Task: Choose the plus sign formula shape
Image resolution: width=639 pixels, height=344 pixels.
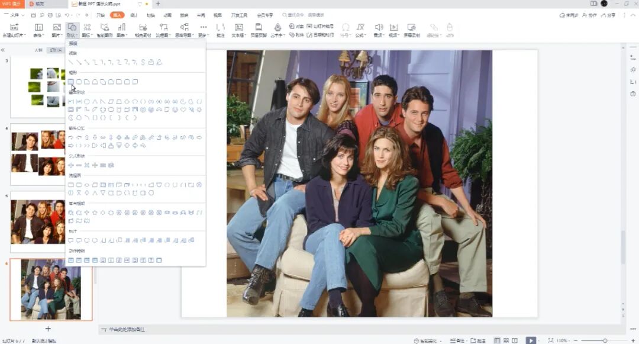Action: pyautogui.click(x=71, y=165)
